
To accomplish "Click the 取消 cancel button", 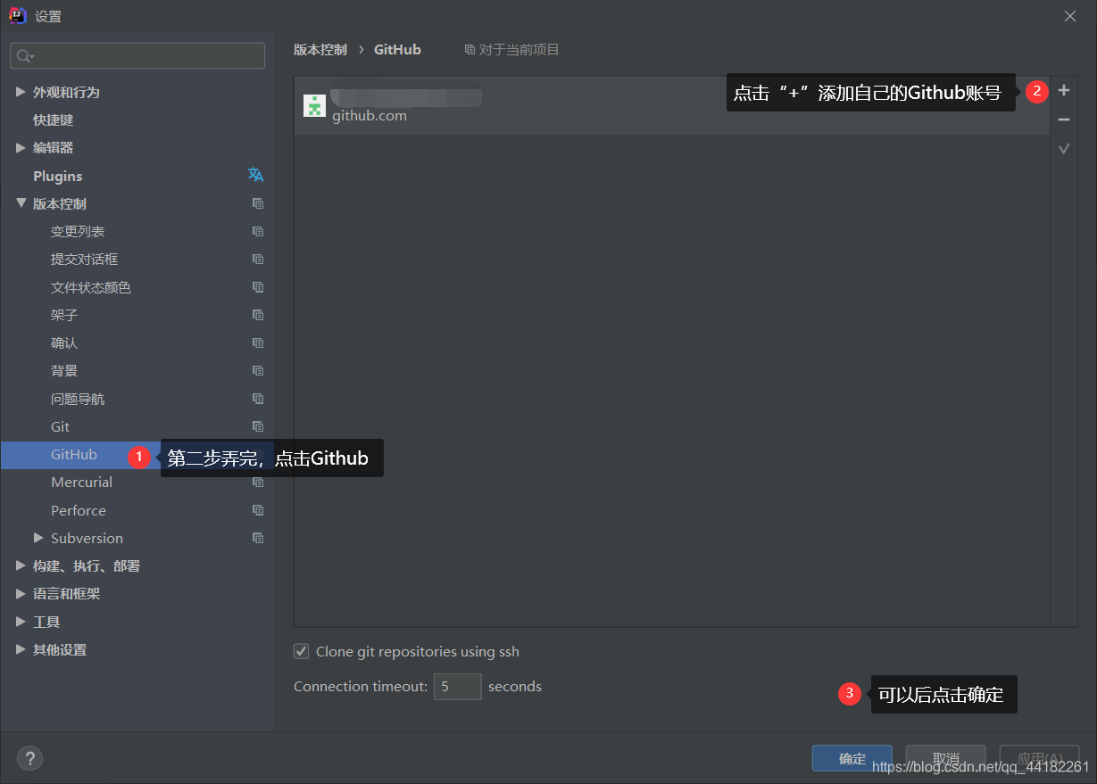I will click(946, 758).
